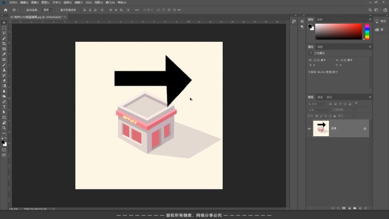Image resolution: width=389 pixels, height=219 pixels.
Task: Select the Rectangular Marquee tool
Action: tap(4, 28)
